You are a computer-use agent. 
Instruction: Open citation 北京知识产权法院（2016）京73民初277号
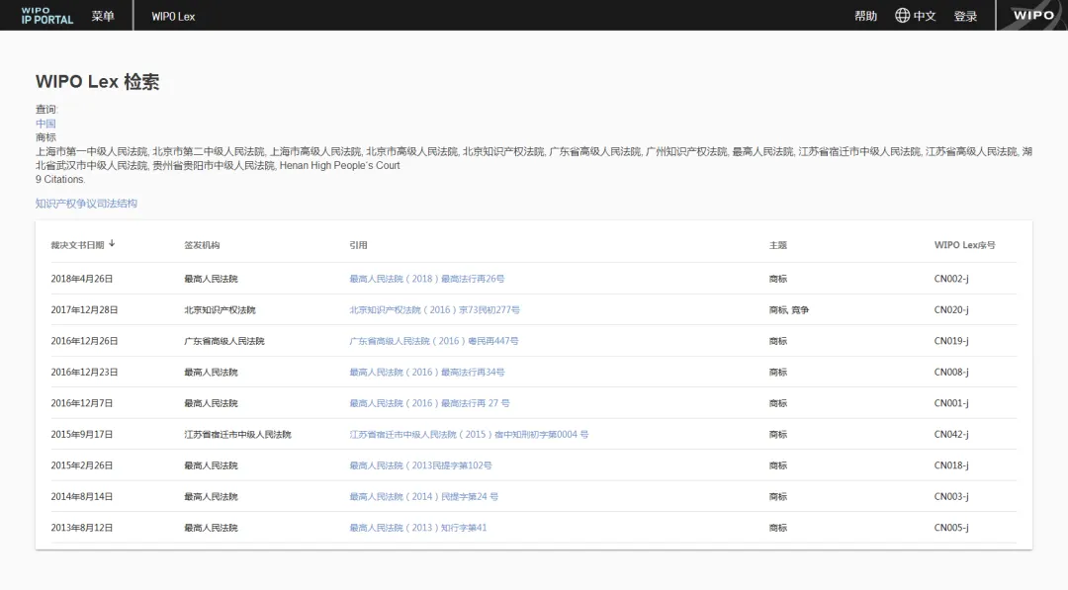434,309
